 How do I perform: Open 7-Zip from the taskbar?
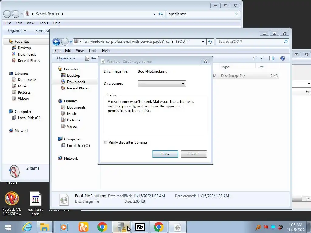(x=140, y=227)
